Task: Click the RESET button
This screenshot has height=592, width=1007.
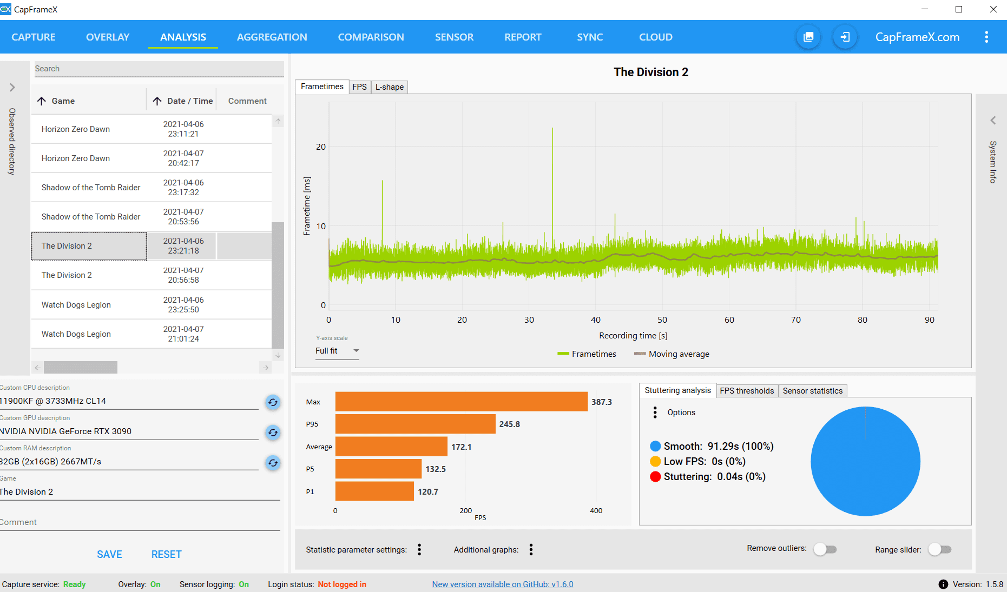Action: coord(167,554)
